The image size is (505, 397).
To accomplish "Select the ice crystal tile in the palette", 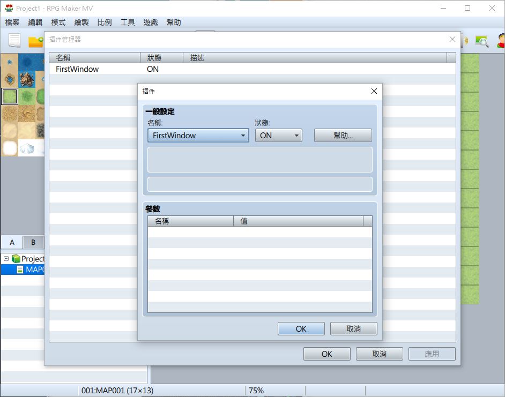I will pos(27,148).
